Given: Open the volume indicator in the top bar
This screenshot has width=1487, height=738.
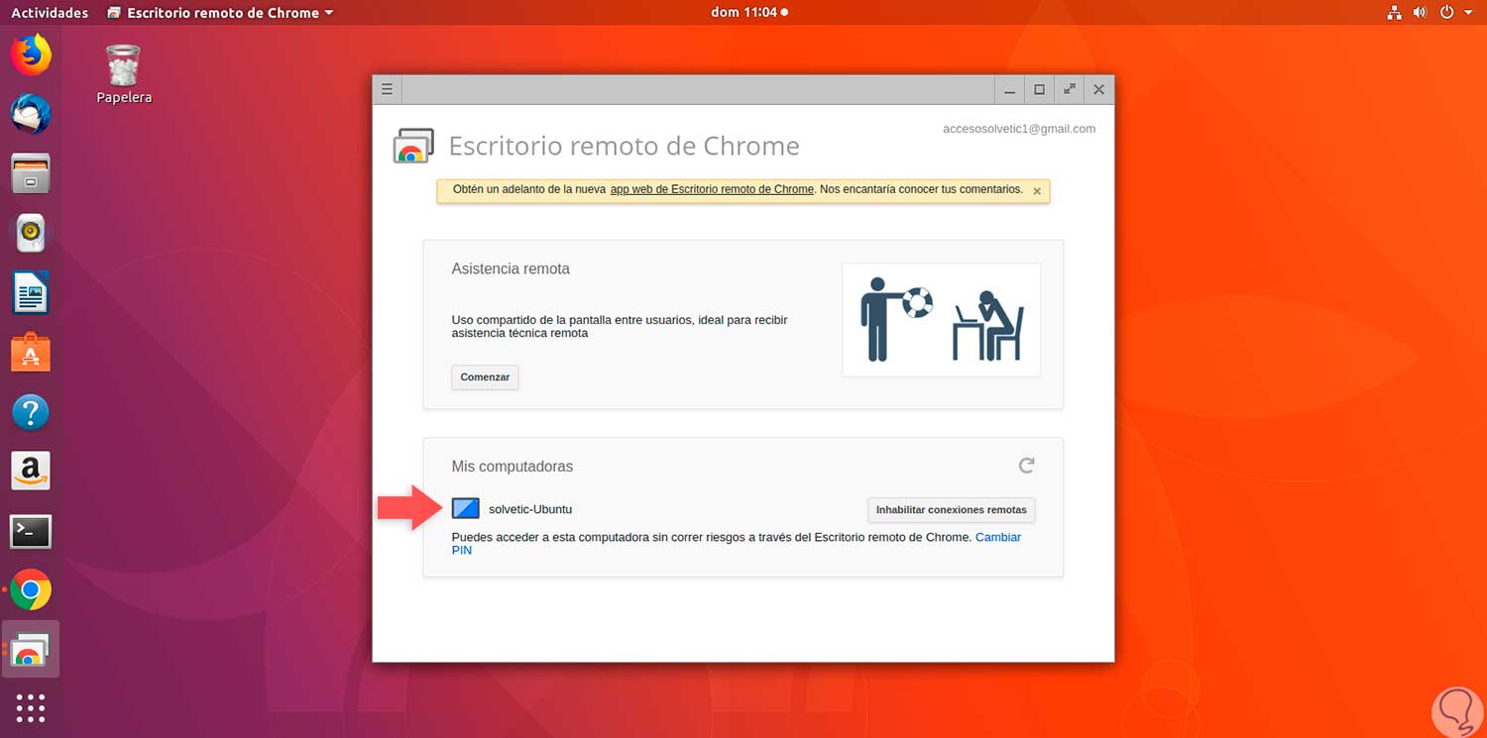Looking at the screenshot, I should click(1420, 13).
